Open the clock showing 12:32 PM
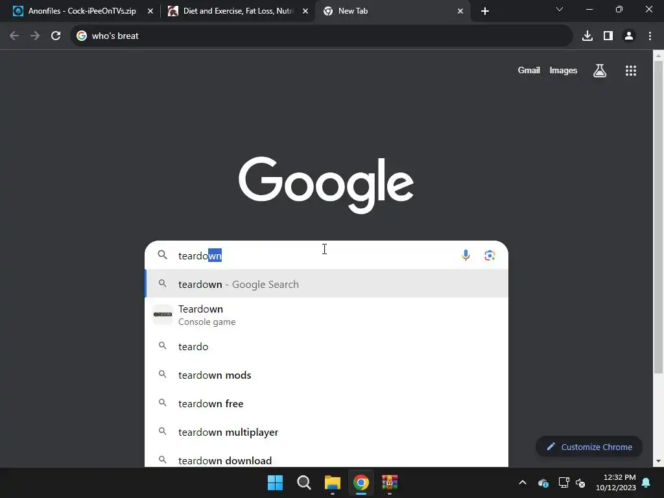This screenshot has height=498, width=664. (616, 482)
